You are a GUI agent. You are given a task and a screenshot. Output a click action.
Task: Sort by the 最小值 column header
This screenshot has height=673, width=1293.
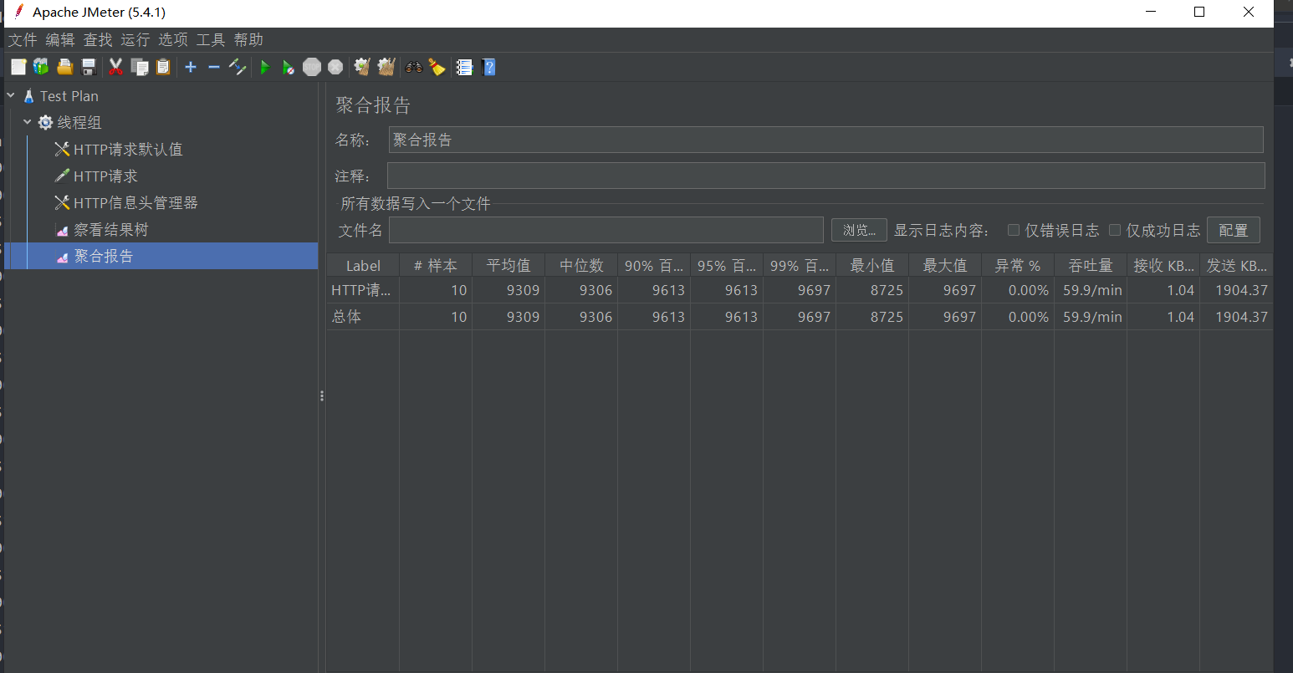click(872, 265)
